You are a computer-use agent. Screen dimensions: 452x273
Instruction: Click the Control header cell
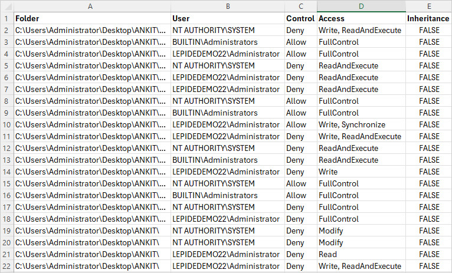(x=301, y=18)
